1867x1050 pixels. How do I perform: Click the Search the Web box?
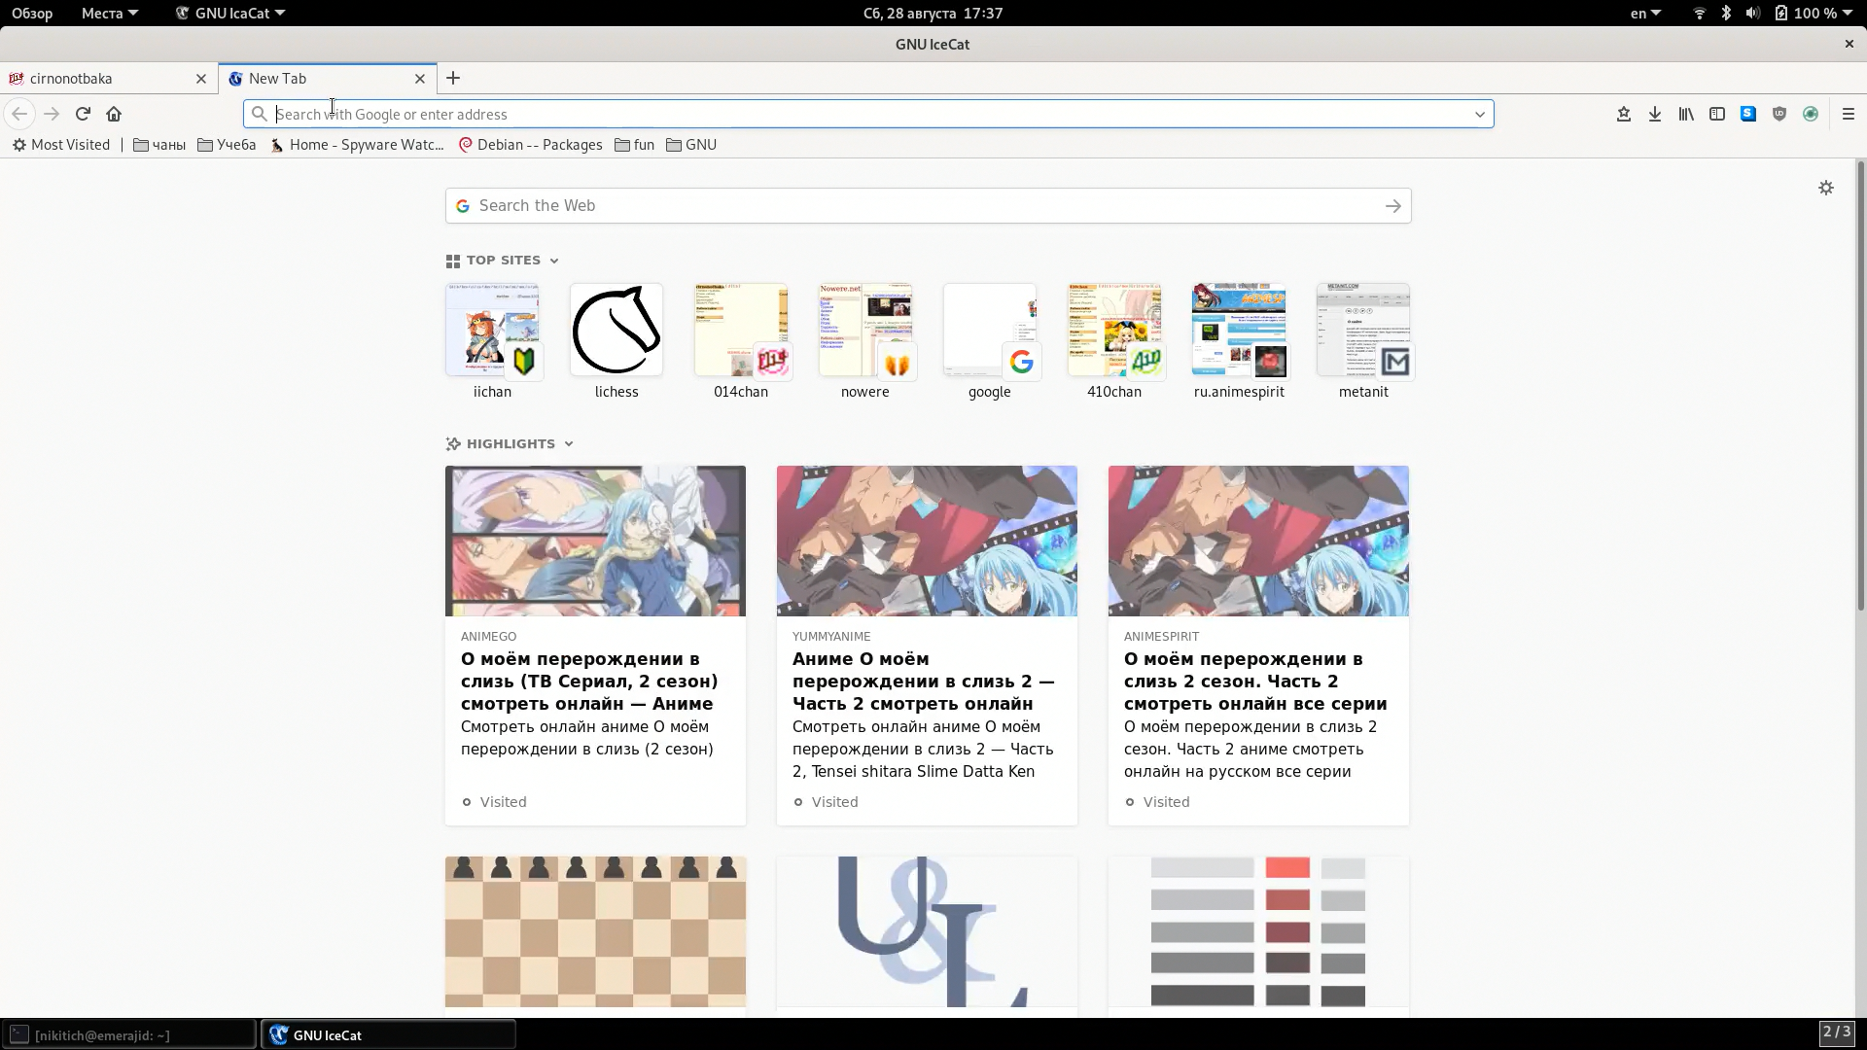[x=928, y=205]
